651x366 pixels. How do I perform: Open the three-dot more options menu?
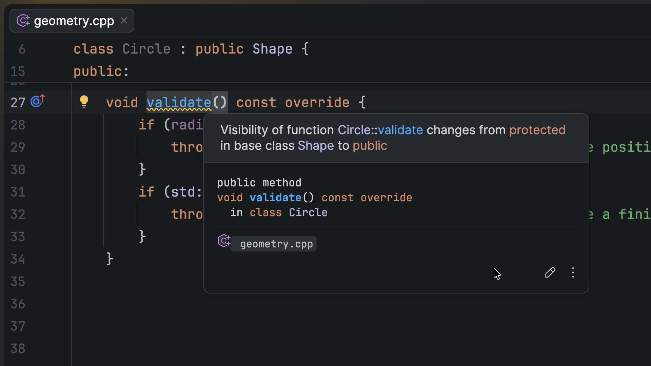573,272
